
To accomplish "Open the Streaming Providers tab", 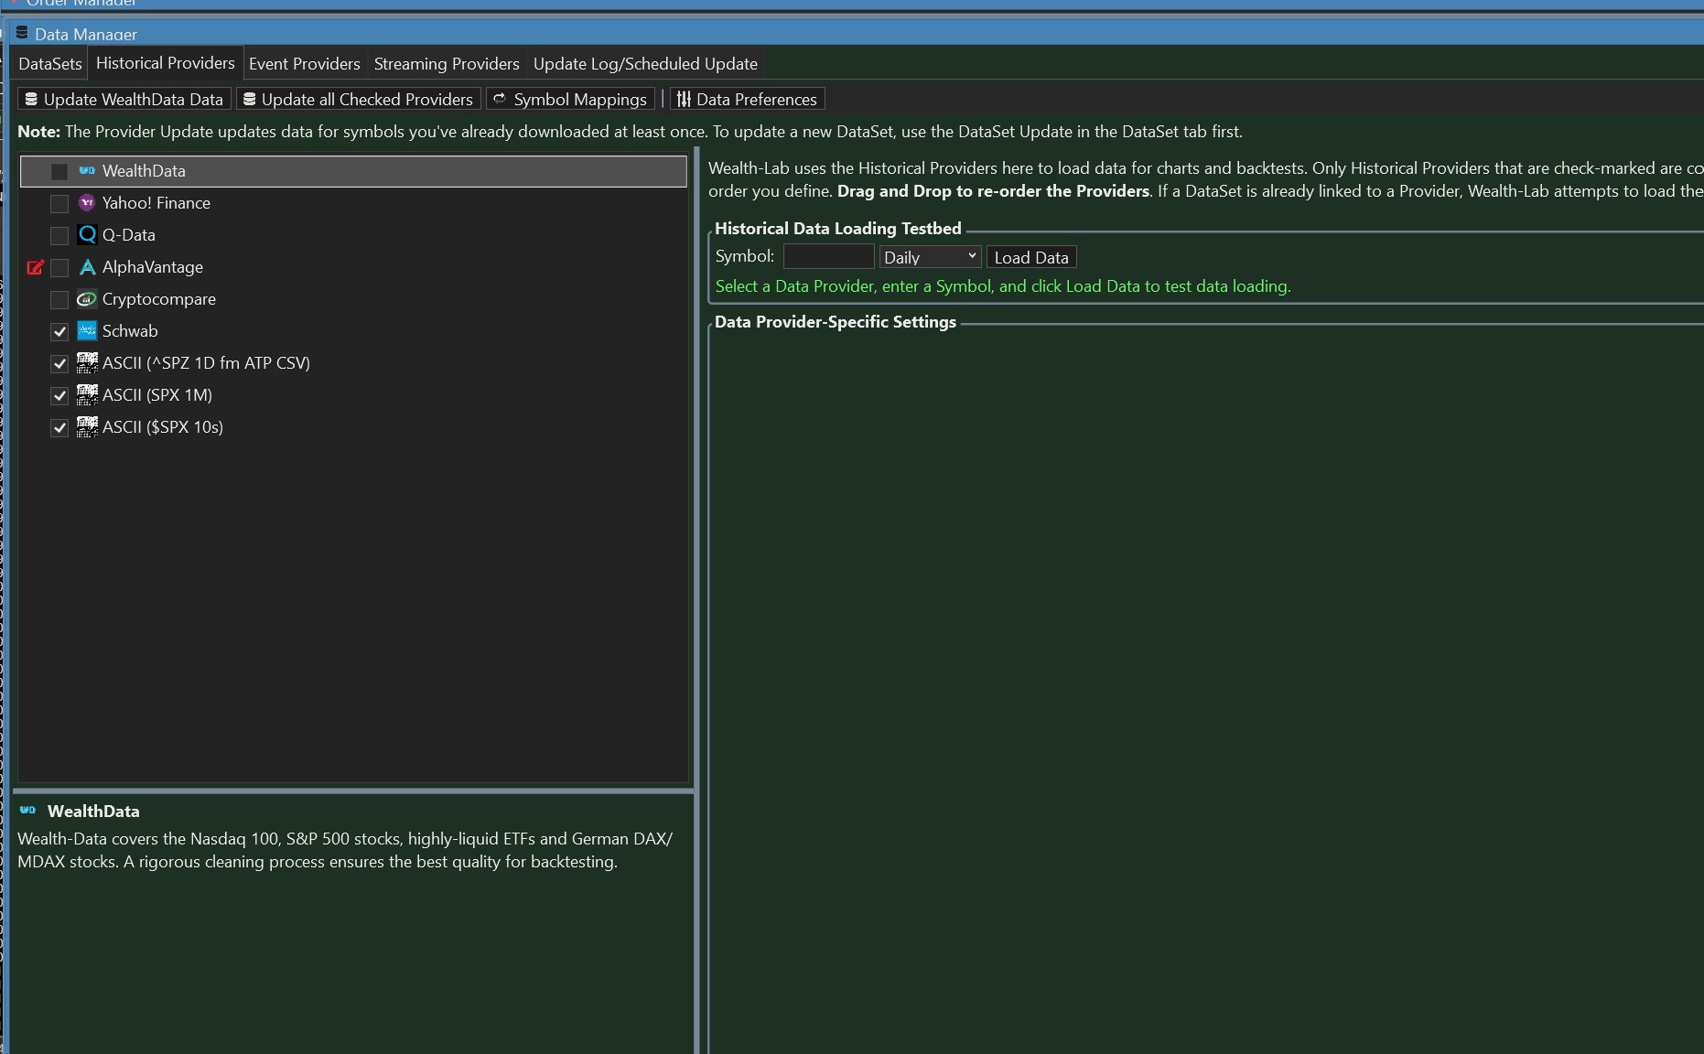I will click(447, 64).
